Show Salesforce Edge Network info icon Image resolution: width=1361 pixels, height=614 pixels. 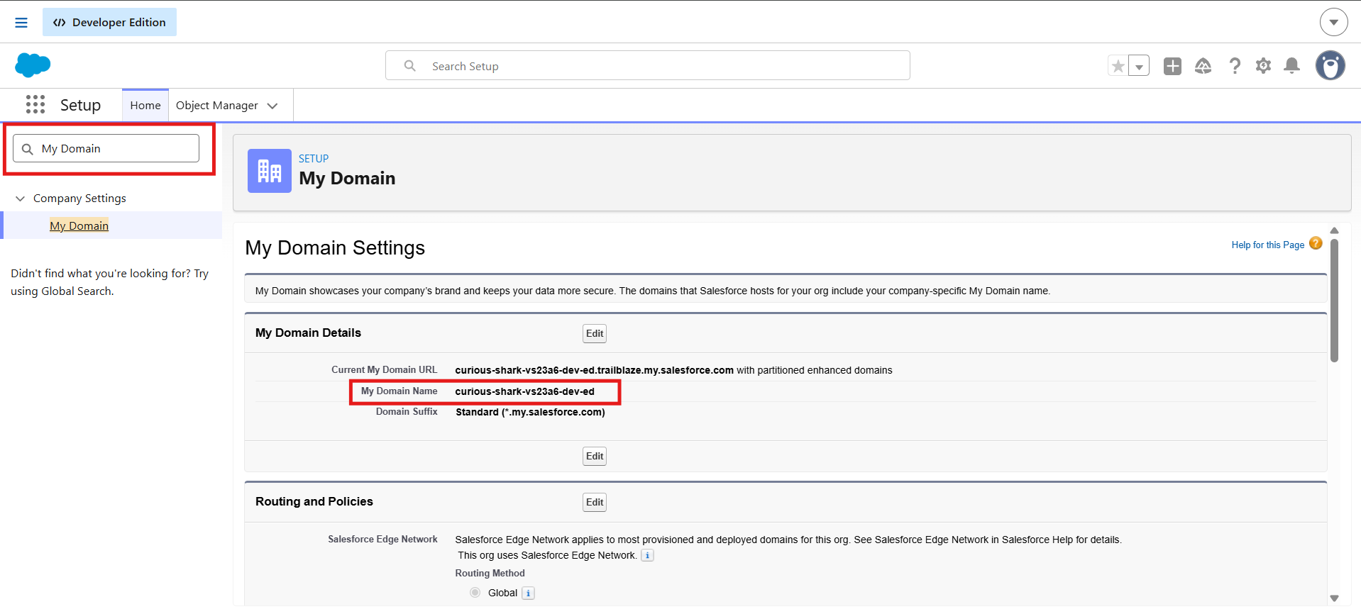647,556
